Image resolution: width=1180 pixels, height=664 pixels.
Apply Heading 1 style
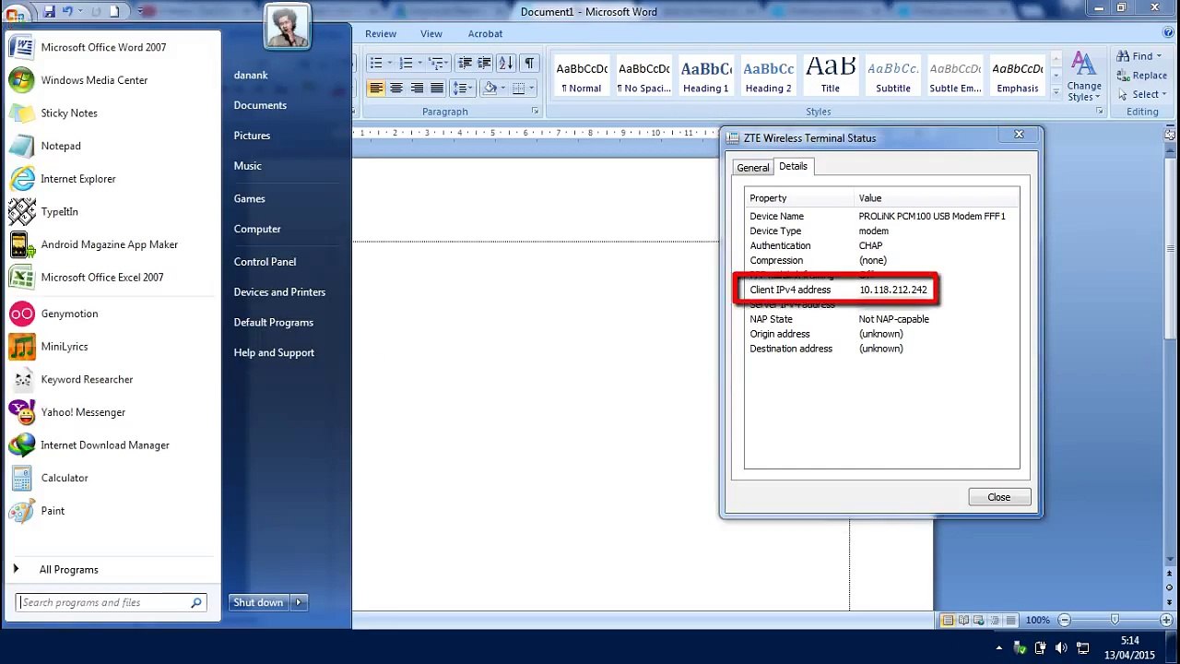click(x=706, y=77)
